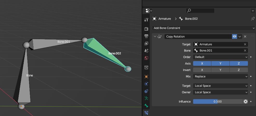Toggle Copy Rotation constraint visibility eye
This screenshot has width=256, height=116.
click(234, 37)
